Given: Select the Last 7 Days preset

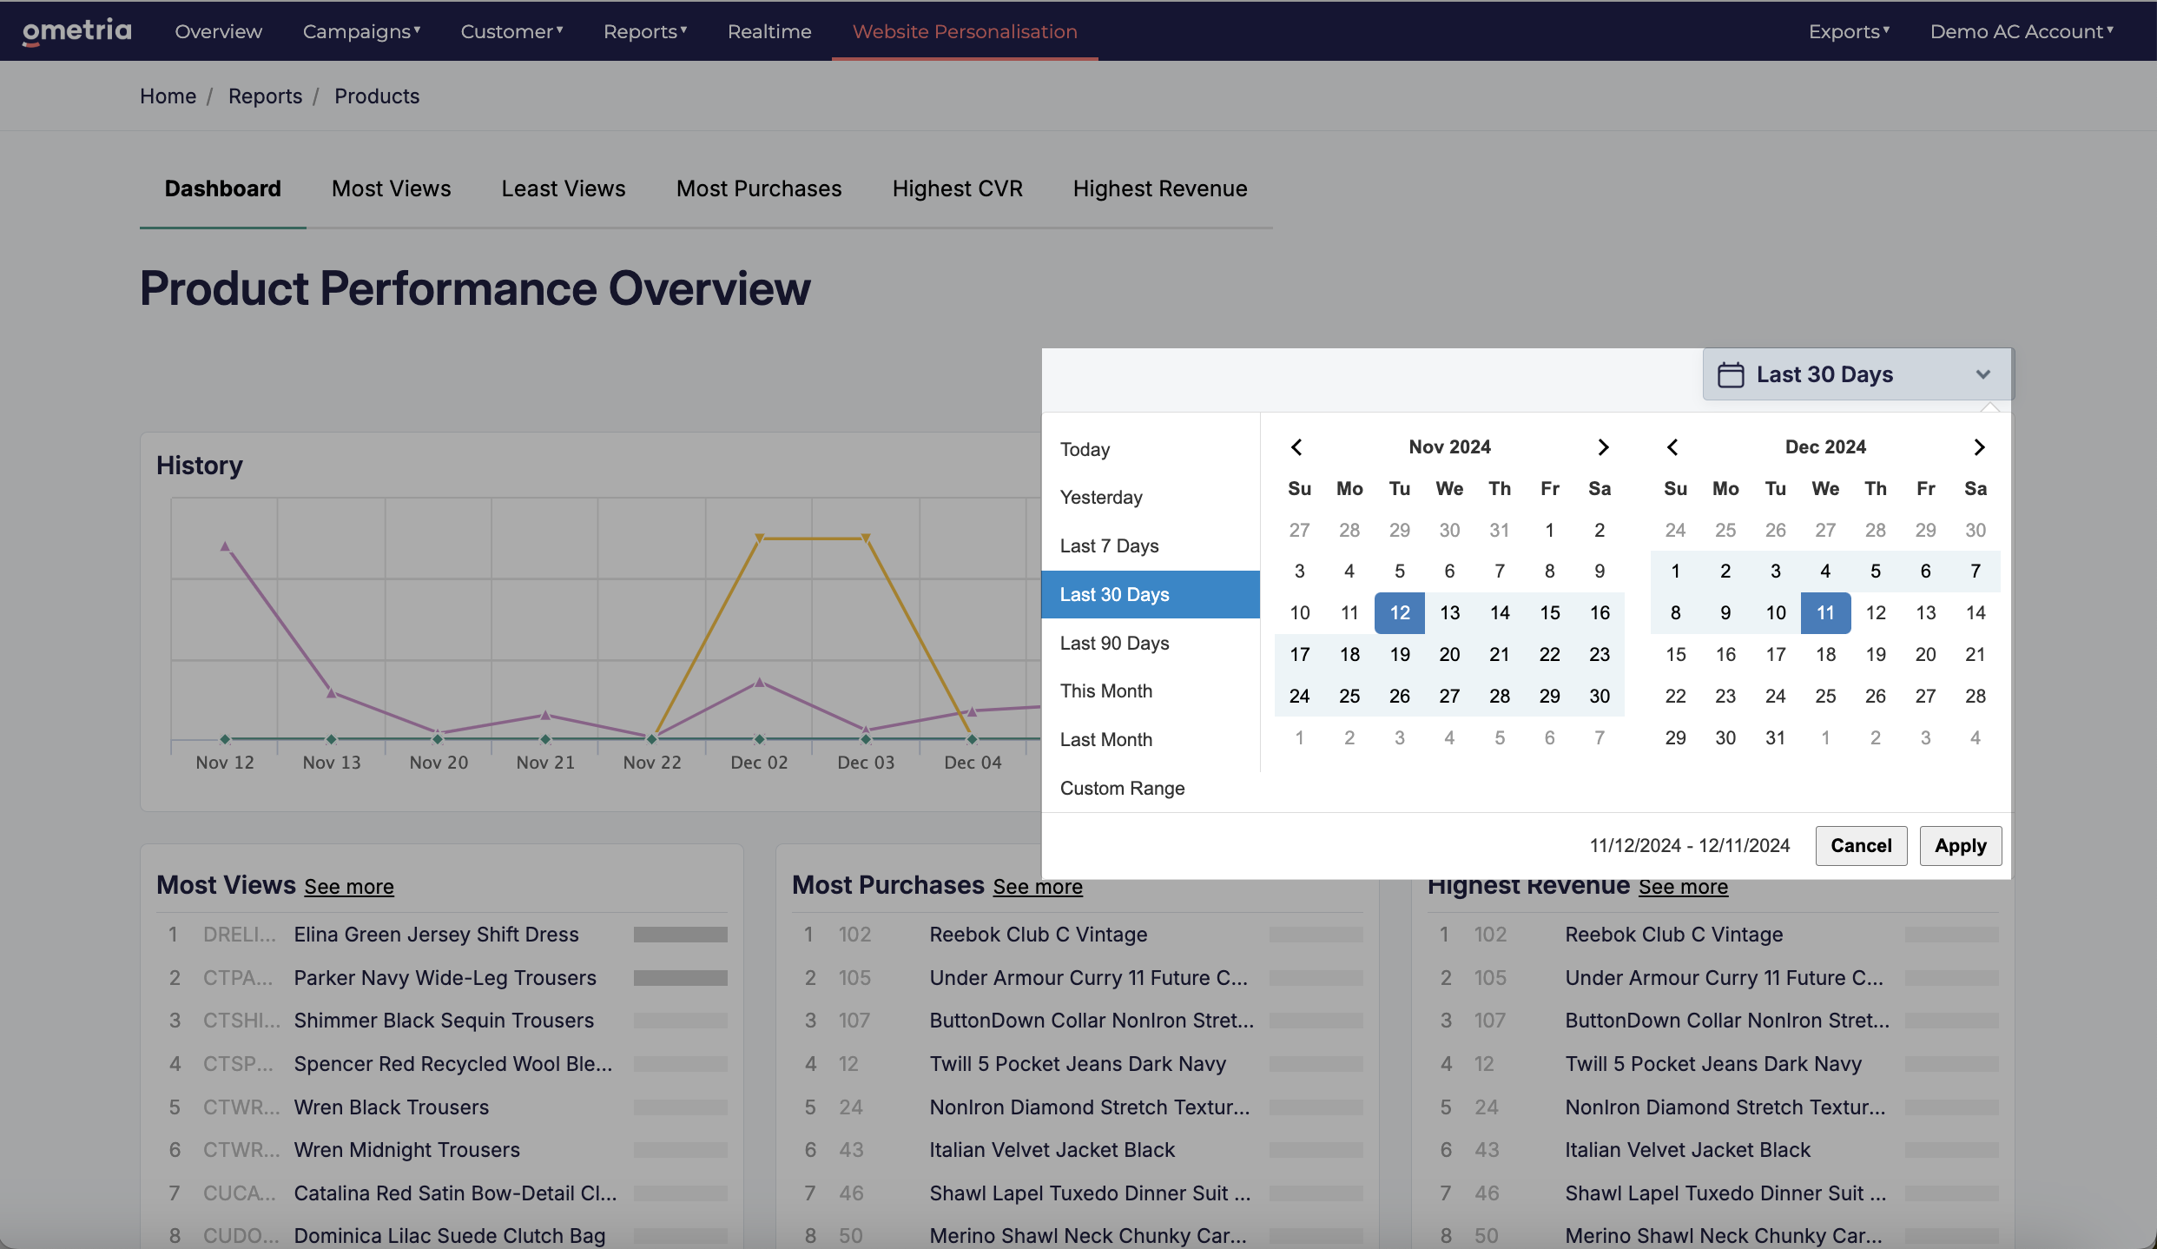Looking at the screenshot, I should [1109, 545].
